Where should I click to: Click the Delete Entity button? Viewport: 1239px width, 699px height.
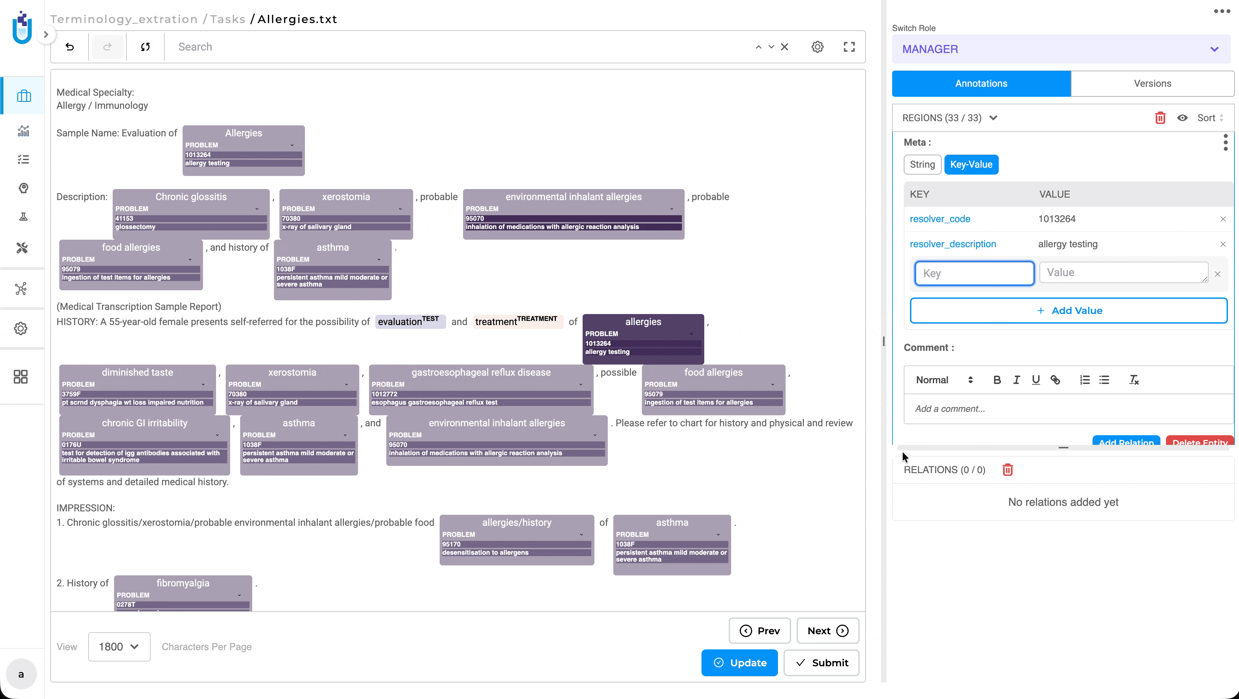pos(1200,441)
